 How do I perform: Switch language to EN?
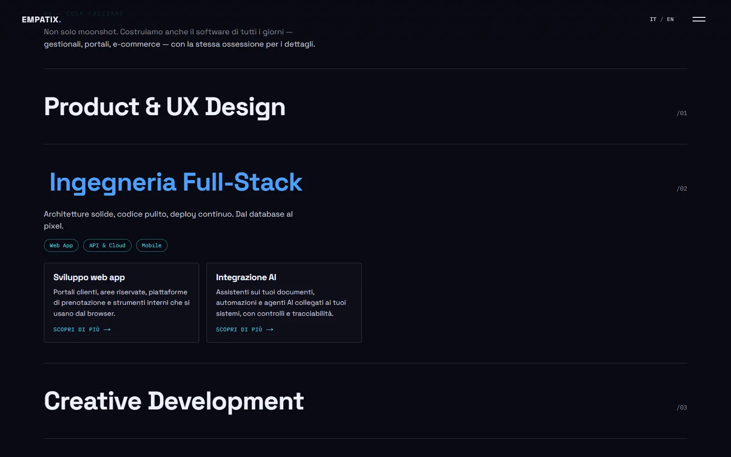[x=670, y=19]
